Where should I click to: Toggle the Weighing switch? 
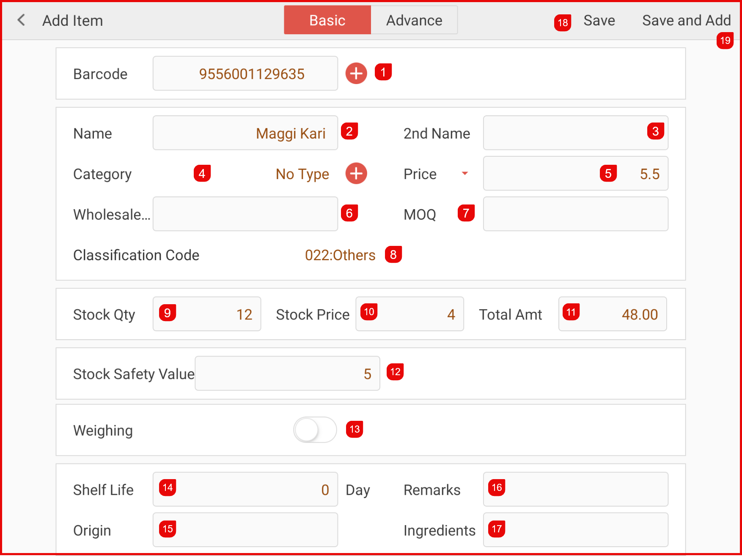[315, 430]
